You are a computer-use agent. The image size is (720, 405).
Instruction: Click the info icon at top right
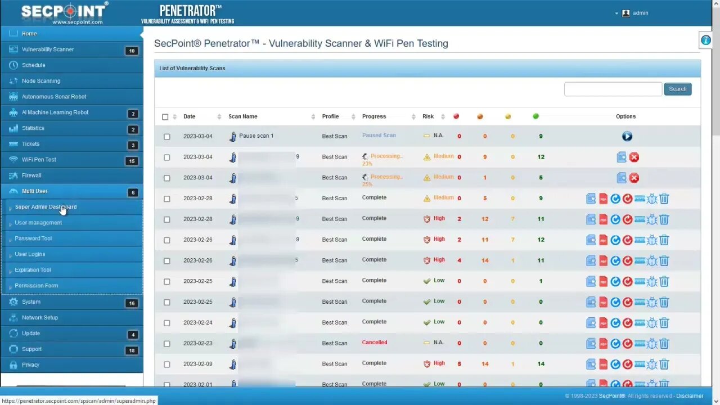point(705,40)
